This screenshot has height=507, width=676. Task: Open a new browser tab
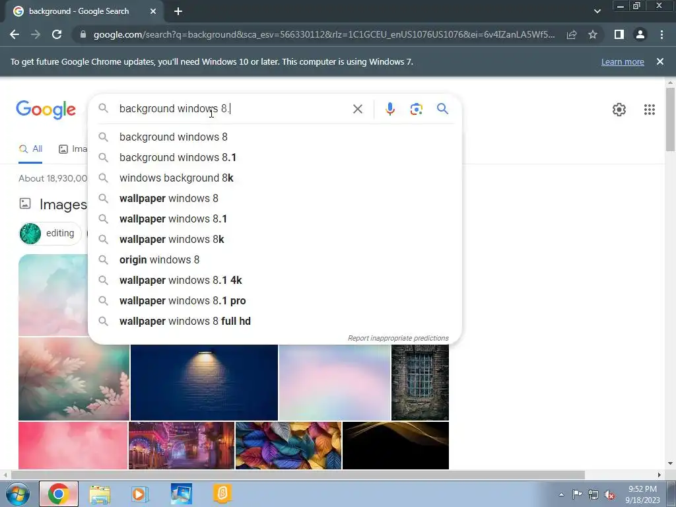(x=178, y=12)
